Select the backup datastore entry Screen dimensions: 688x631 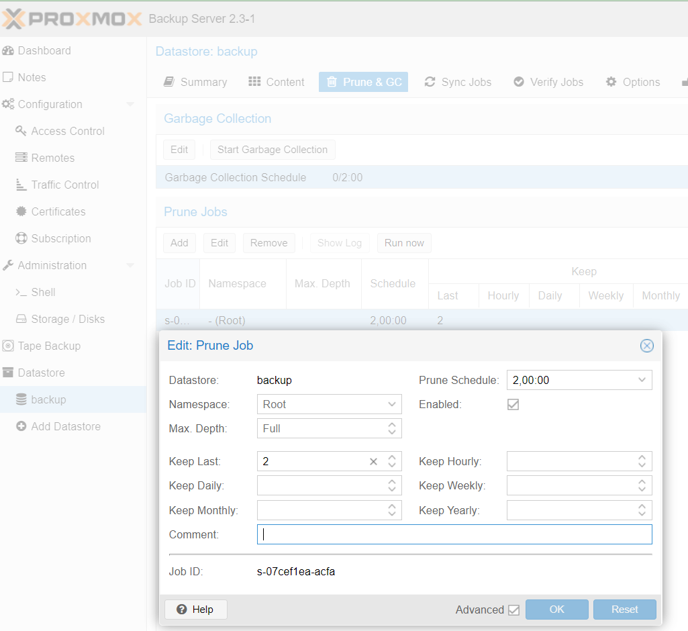click(x=73, y=399)
